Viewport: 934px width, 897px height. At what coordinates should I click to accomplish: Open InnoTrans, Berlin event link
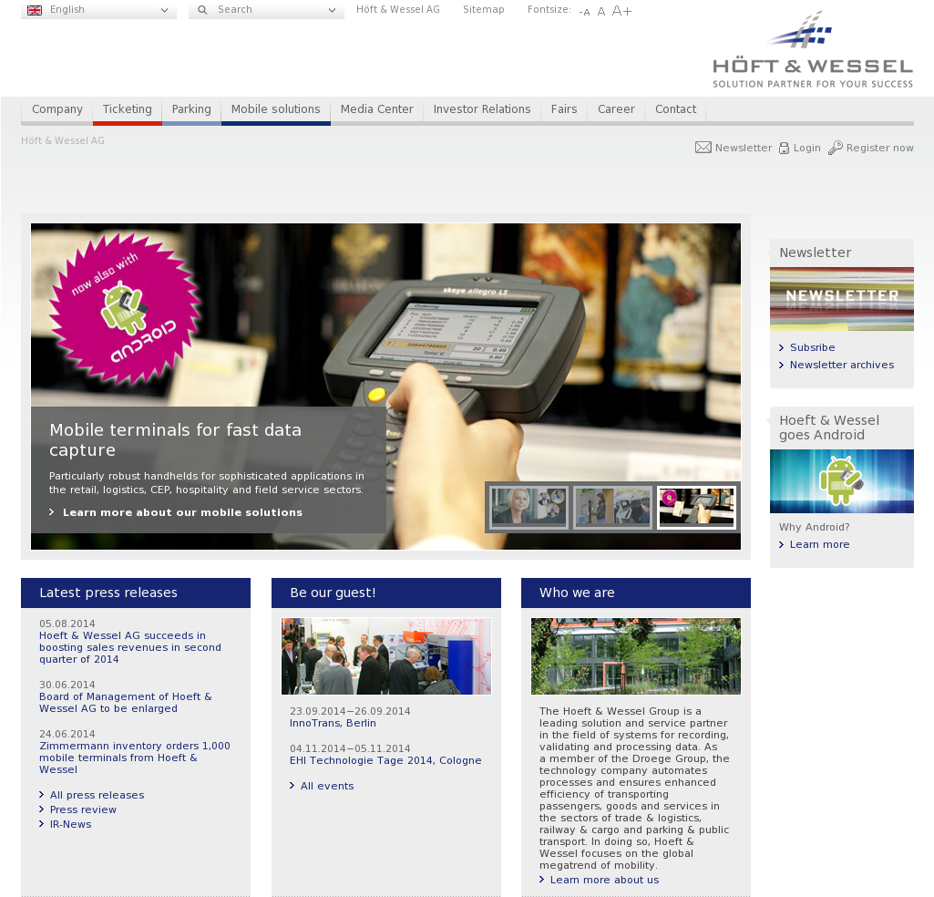pos(333,723)
